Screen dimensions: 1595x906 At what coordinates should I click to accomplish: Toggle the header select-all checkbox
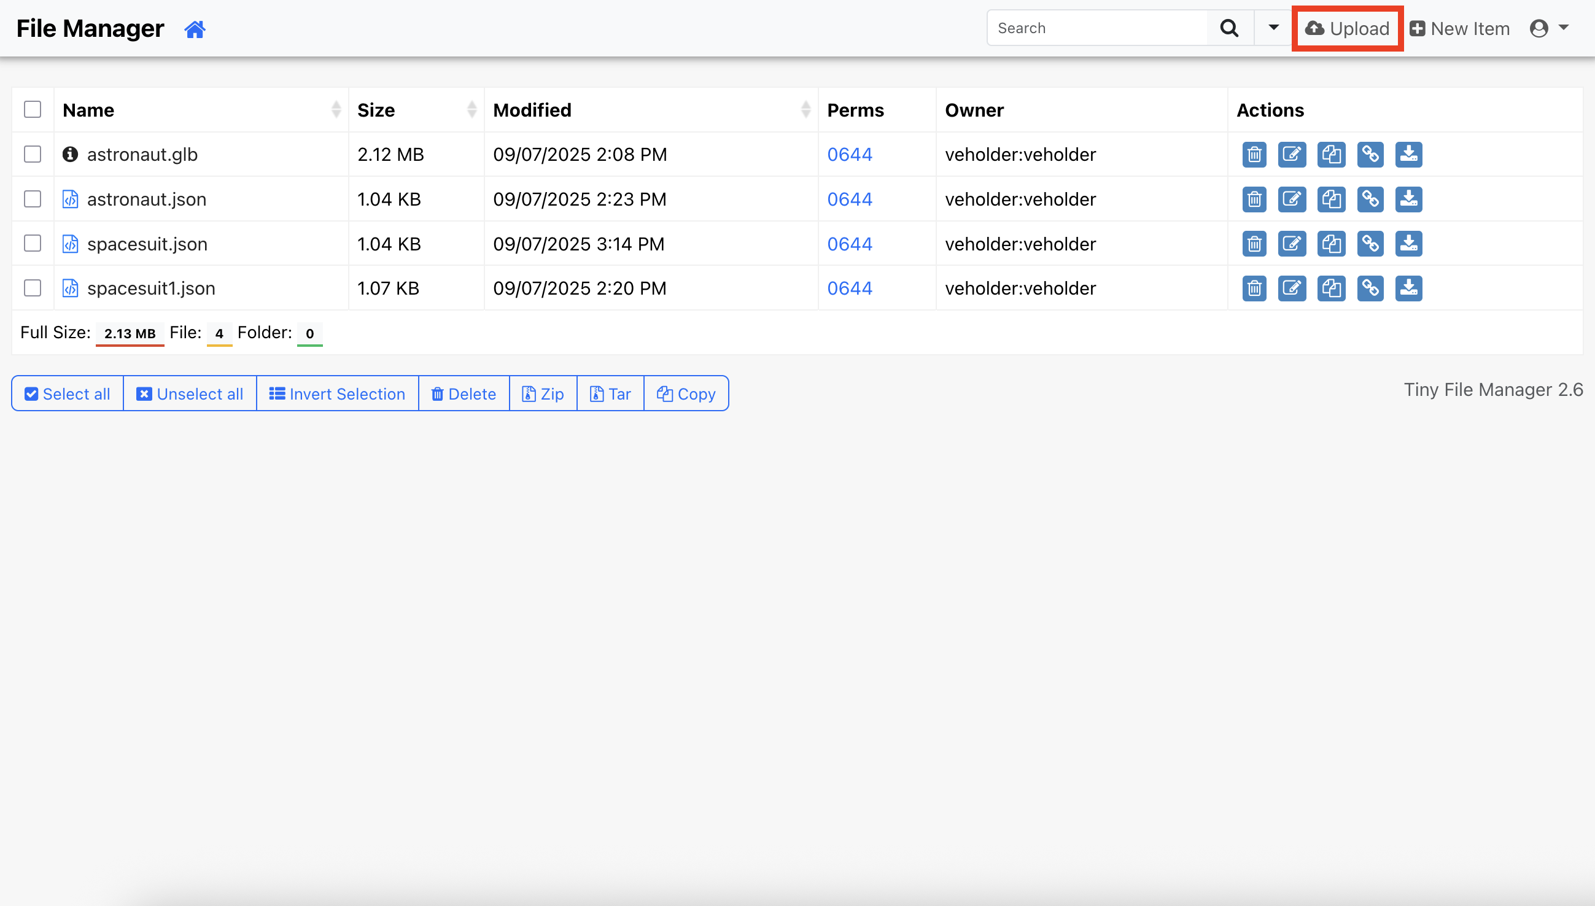33,109
